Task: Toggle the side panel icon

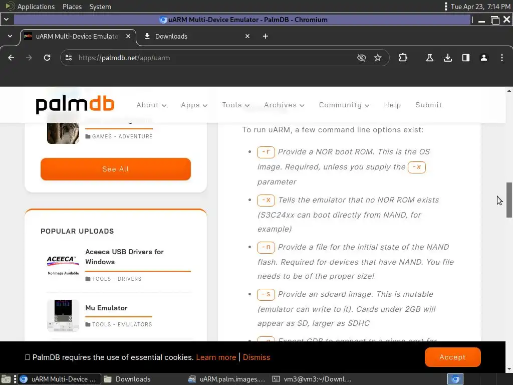Action: coord(466,58)
